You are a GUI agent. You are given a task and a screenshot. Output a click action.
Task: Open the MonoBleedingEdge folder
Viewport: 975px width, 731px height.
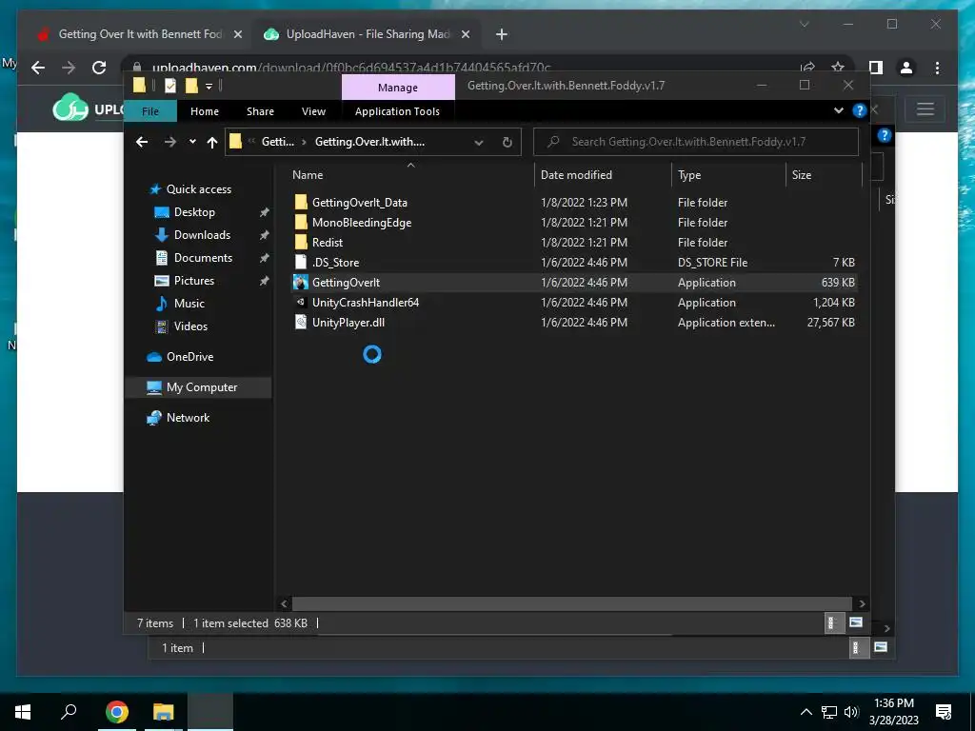click(361, 223)
